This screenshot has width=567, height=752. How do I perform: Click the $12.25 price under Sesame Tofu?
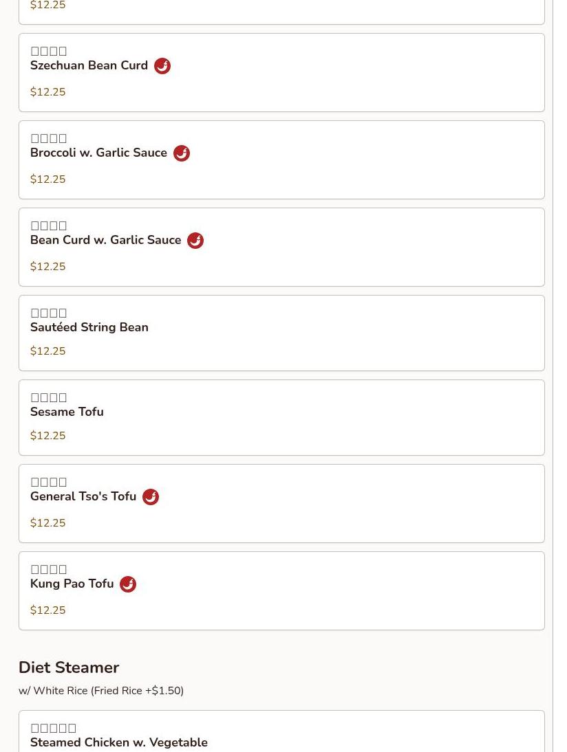pos(48,436)
